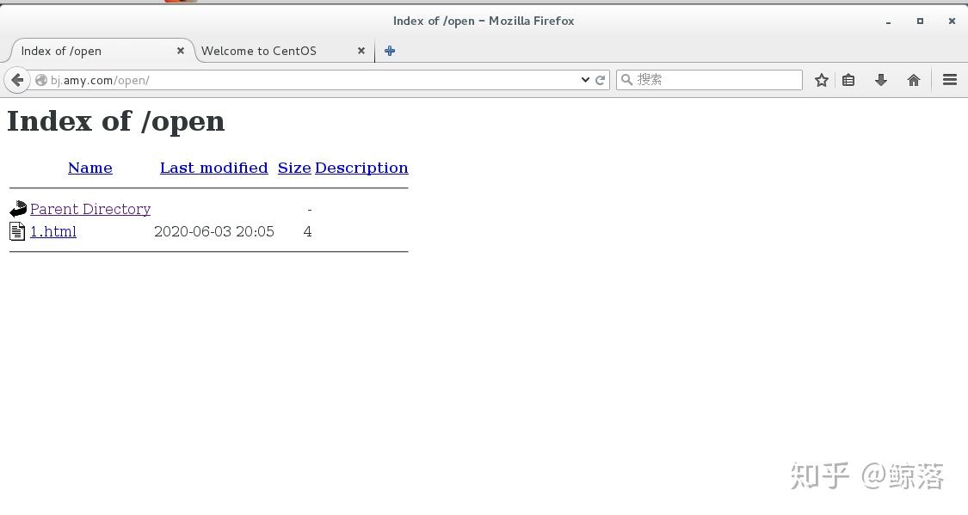This screenshot has width=968, height=515.
Task: Open the 1.html file link
Action: pyautogui.click(x=53, y=232)
